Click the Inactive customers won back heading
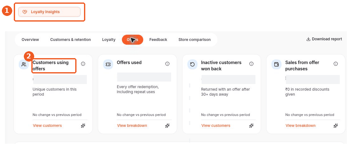352x150 pixels. coord(221,66)
